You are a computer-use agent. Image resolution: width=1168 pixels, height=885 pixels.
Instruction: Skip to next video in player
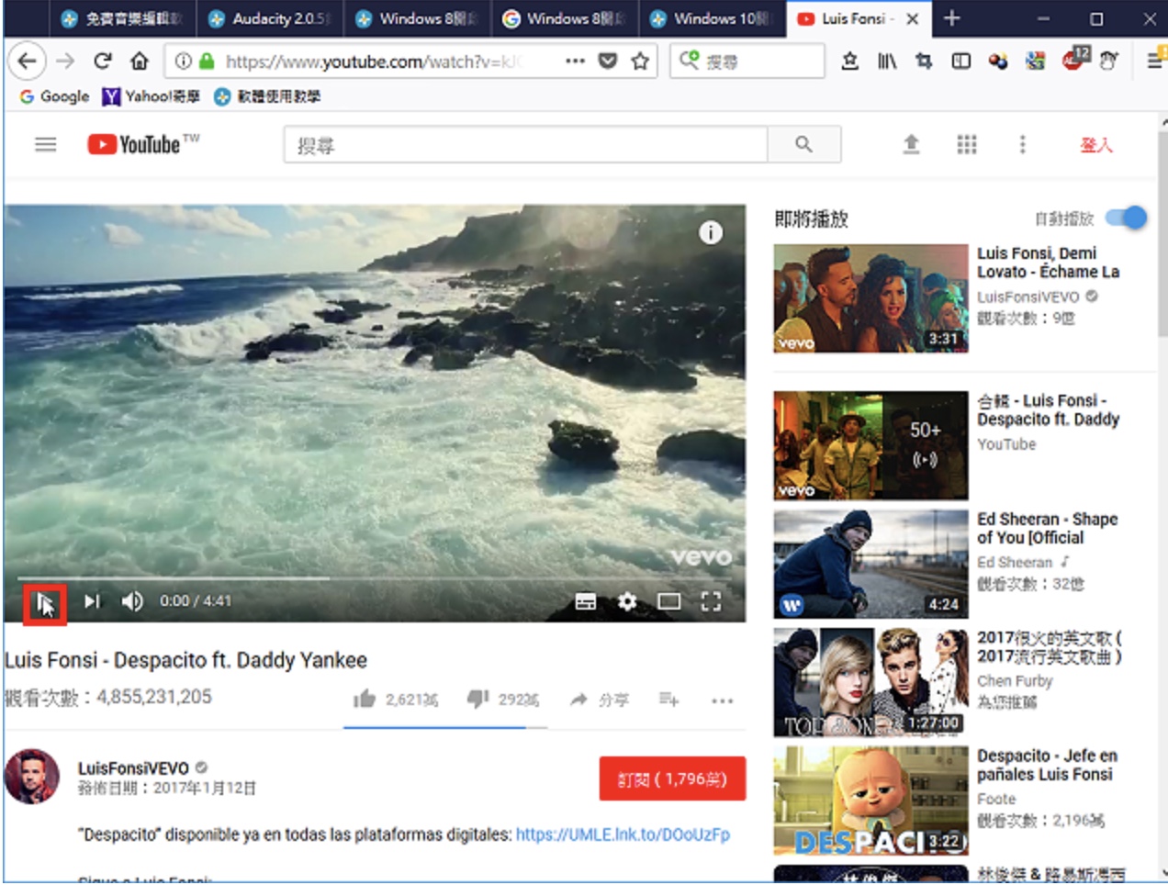tap(92, 601)
